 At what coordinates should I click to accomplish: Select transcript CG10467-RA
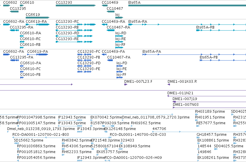111,30
